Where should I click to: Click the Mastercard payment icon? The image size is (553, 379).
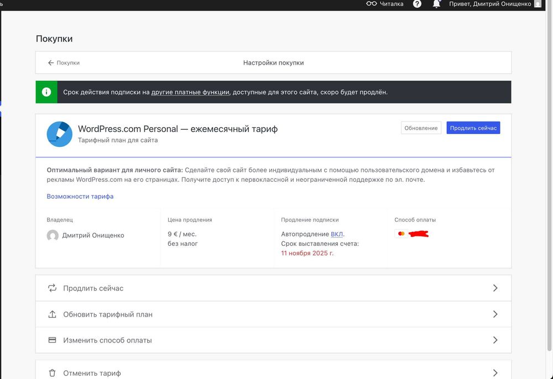401,234
